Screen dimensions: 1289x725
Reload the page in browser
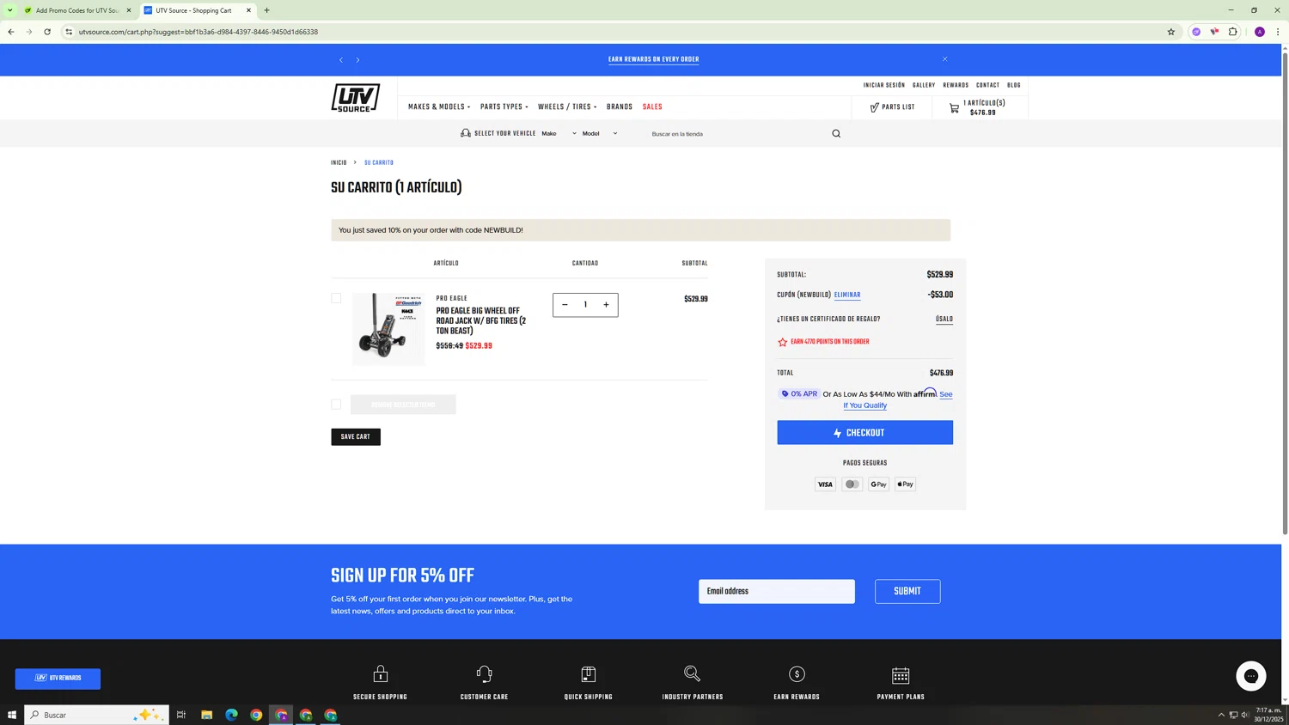tap(47, 32)
